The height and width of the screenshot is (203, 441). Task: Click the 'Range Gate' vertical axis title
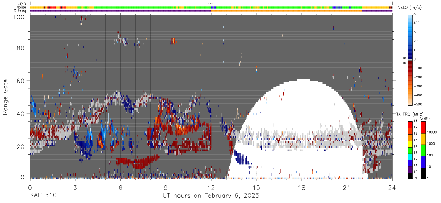[x=5, y=97]
